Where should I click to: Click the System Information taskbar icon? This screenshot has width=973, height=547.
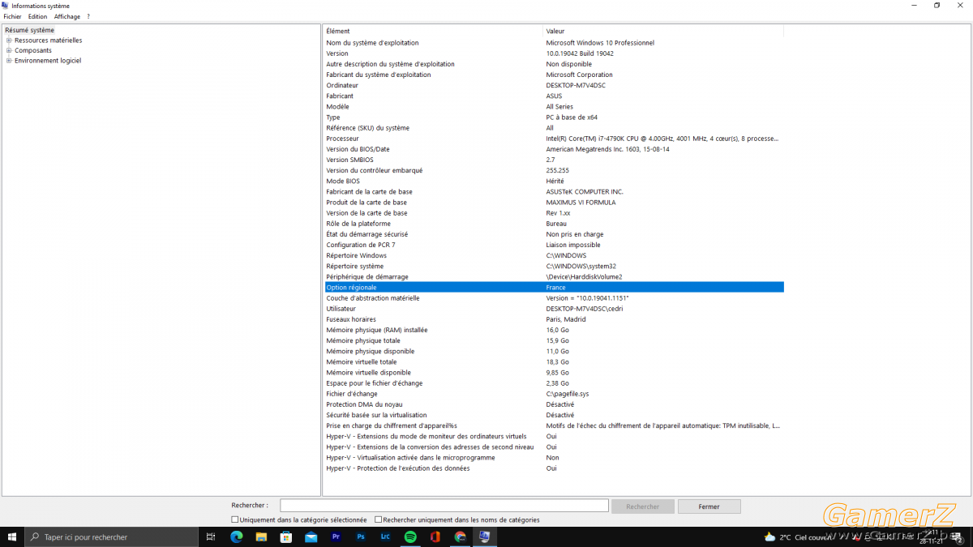point(485,536)
